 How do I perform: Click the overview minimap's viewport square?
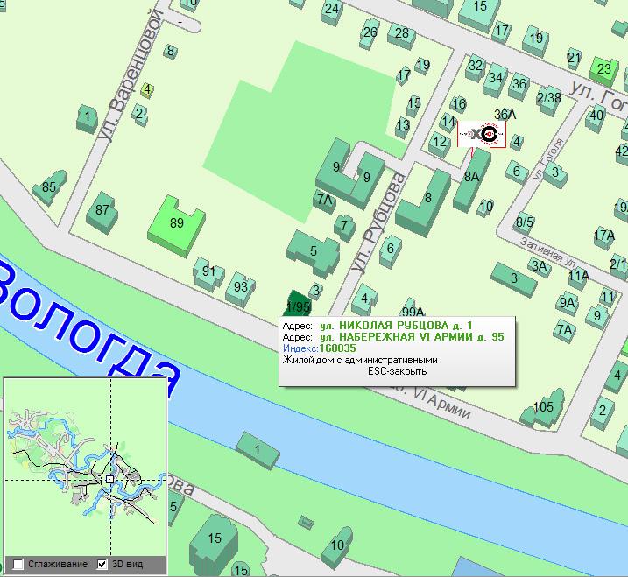(109, 479)
